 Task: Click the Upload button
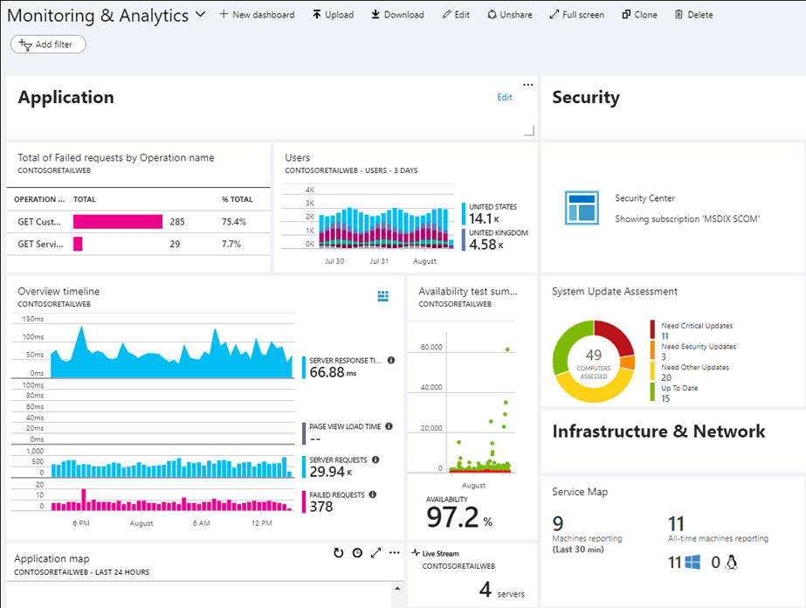tap(333, 15)
